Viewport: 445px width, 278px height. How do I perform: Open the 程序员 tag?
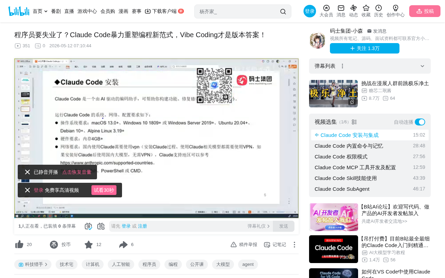pos(149,264)
